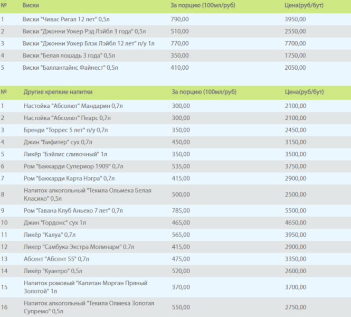Select "Текила Ольмека Белая Класико" row
This screenshot has width=351, height=317.
click(x=175, y=194)
